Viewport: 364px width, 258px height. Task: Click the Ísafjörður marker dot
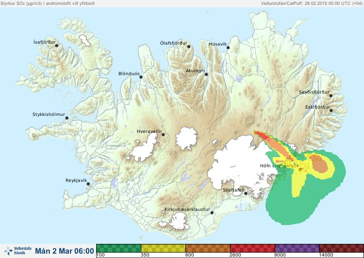point(57,46)
